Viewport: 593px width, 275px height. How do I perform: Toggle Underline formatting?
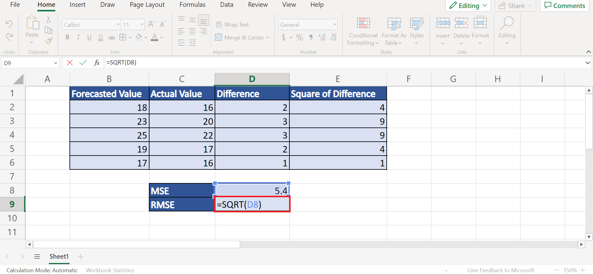(x=89, y=37)
